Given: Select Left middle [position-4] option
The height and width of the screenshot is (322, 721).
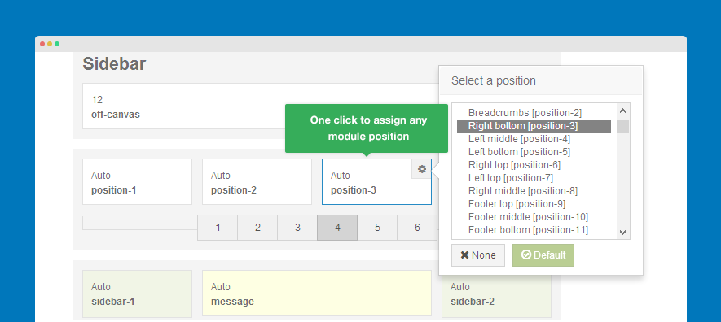Looking at the screenshot, I should 519,138.
